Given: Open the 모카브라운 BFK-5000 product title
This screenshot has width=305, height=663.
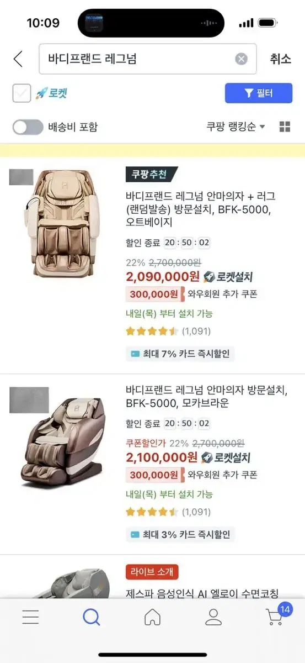Looking at the screenshot, I should (x=206, y=397).
